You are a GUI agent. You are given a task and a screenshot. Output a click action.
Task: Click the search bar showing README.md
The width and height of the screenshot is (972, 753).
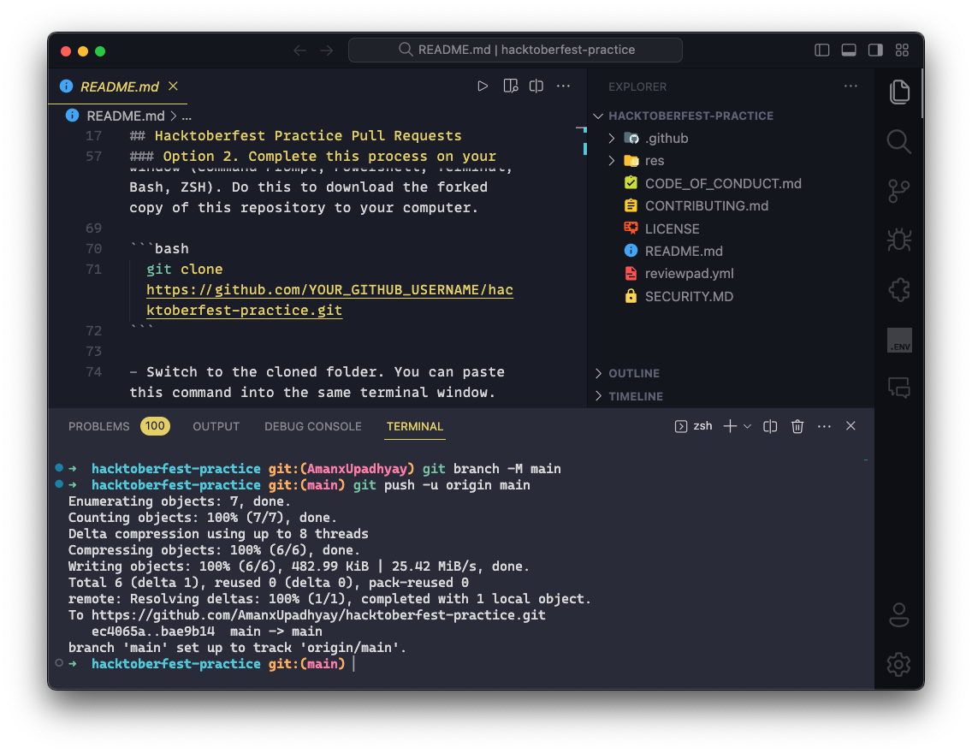(x=514, y=50)
